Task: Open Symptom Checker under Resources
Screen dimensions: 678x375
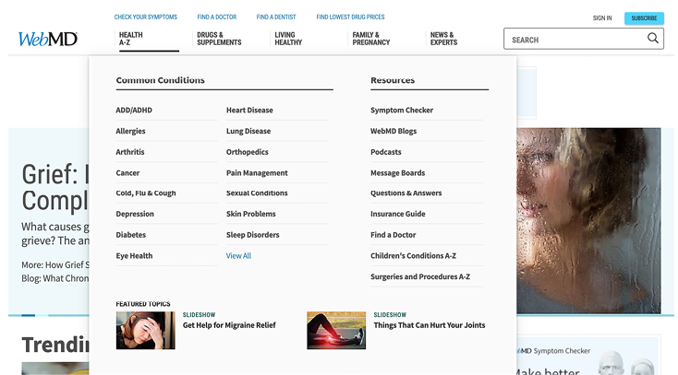Action: coord(402,111)
